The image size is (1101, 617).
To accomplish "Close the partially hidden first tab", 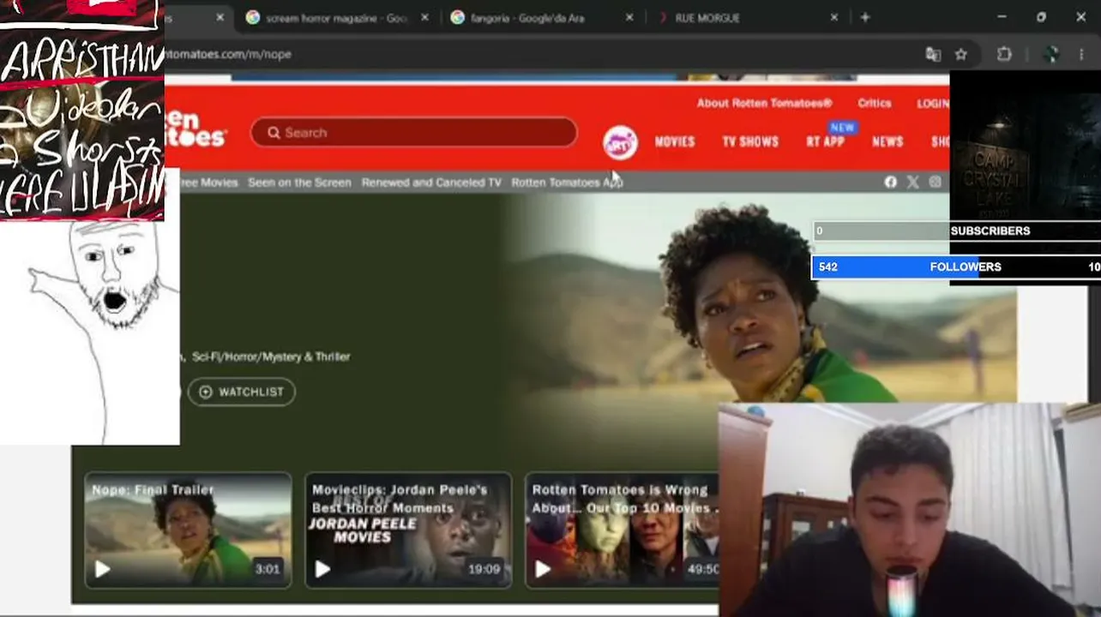I will click(x=220, y=17).
